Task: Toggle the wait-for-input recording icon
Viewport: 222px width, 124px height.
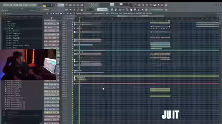Action: (70, 5)
